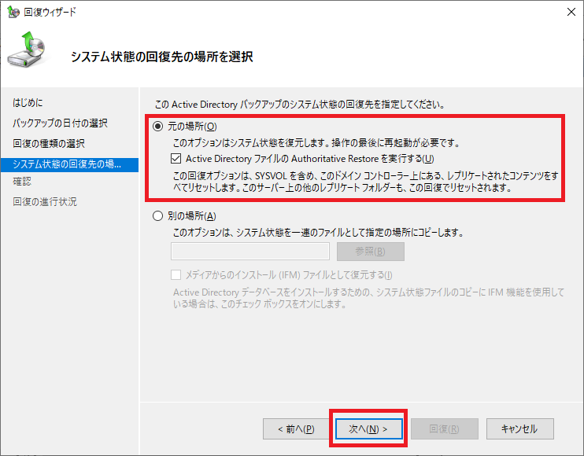Click the 回復 recover button
Image resolution: width=584 pixels, height=456 pixels.
point(443,429)
